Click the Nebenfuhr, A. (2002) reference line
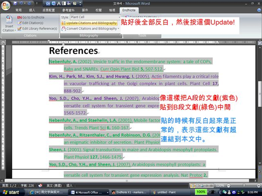This screenshot has height=196, width=262. (x=131, y=62)
